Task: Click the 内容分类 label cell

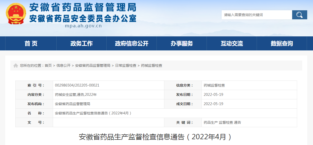Action: (x=34, y=95)
